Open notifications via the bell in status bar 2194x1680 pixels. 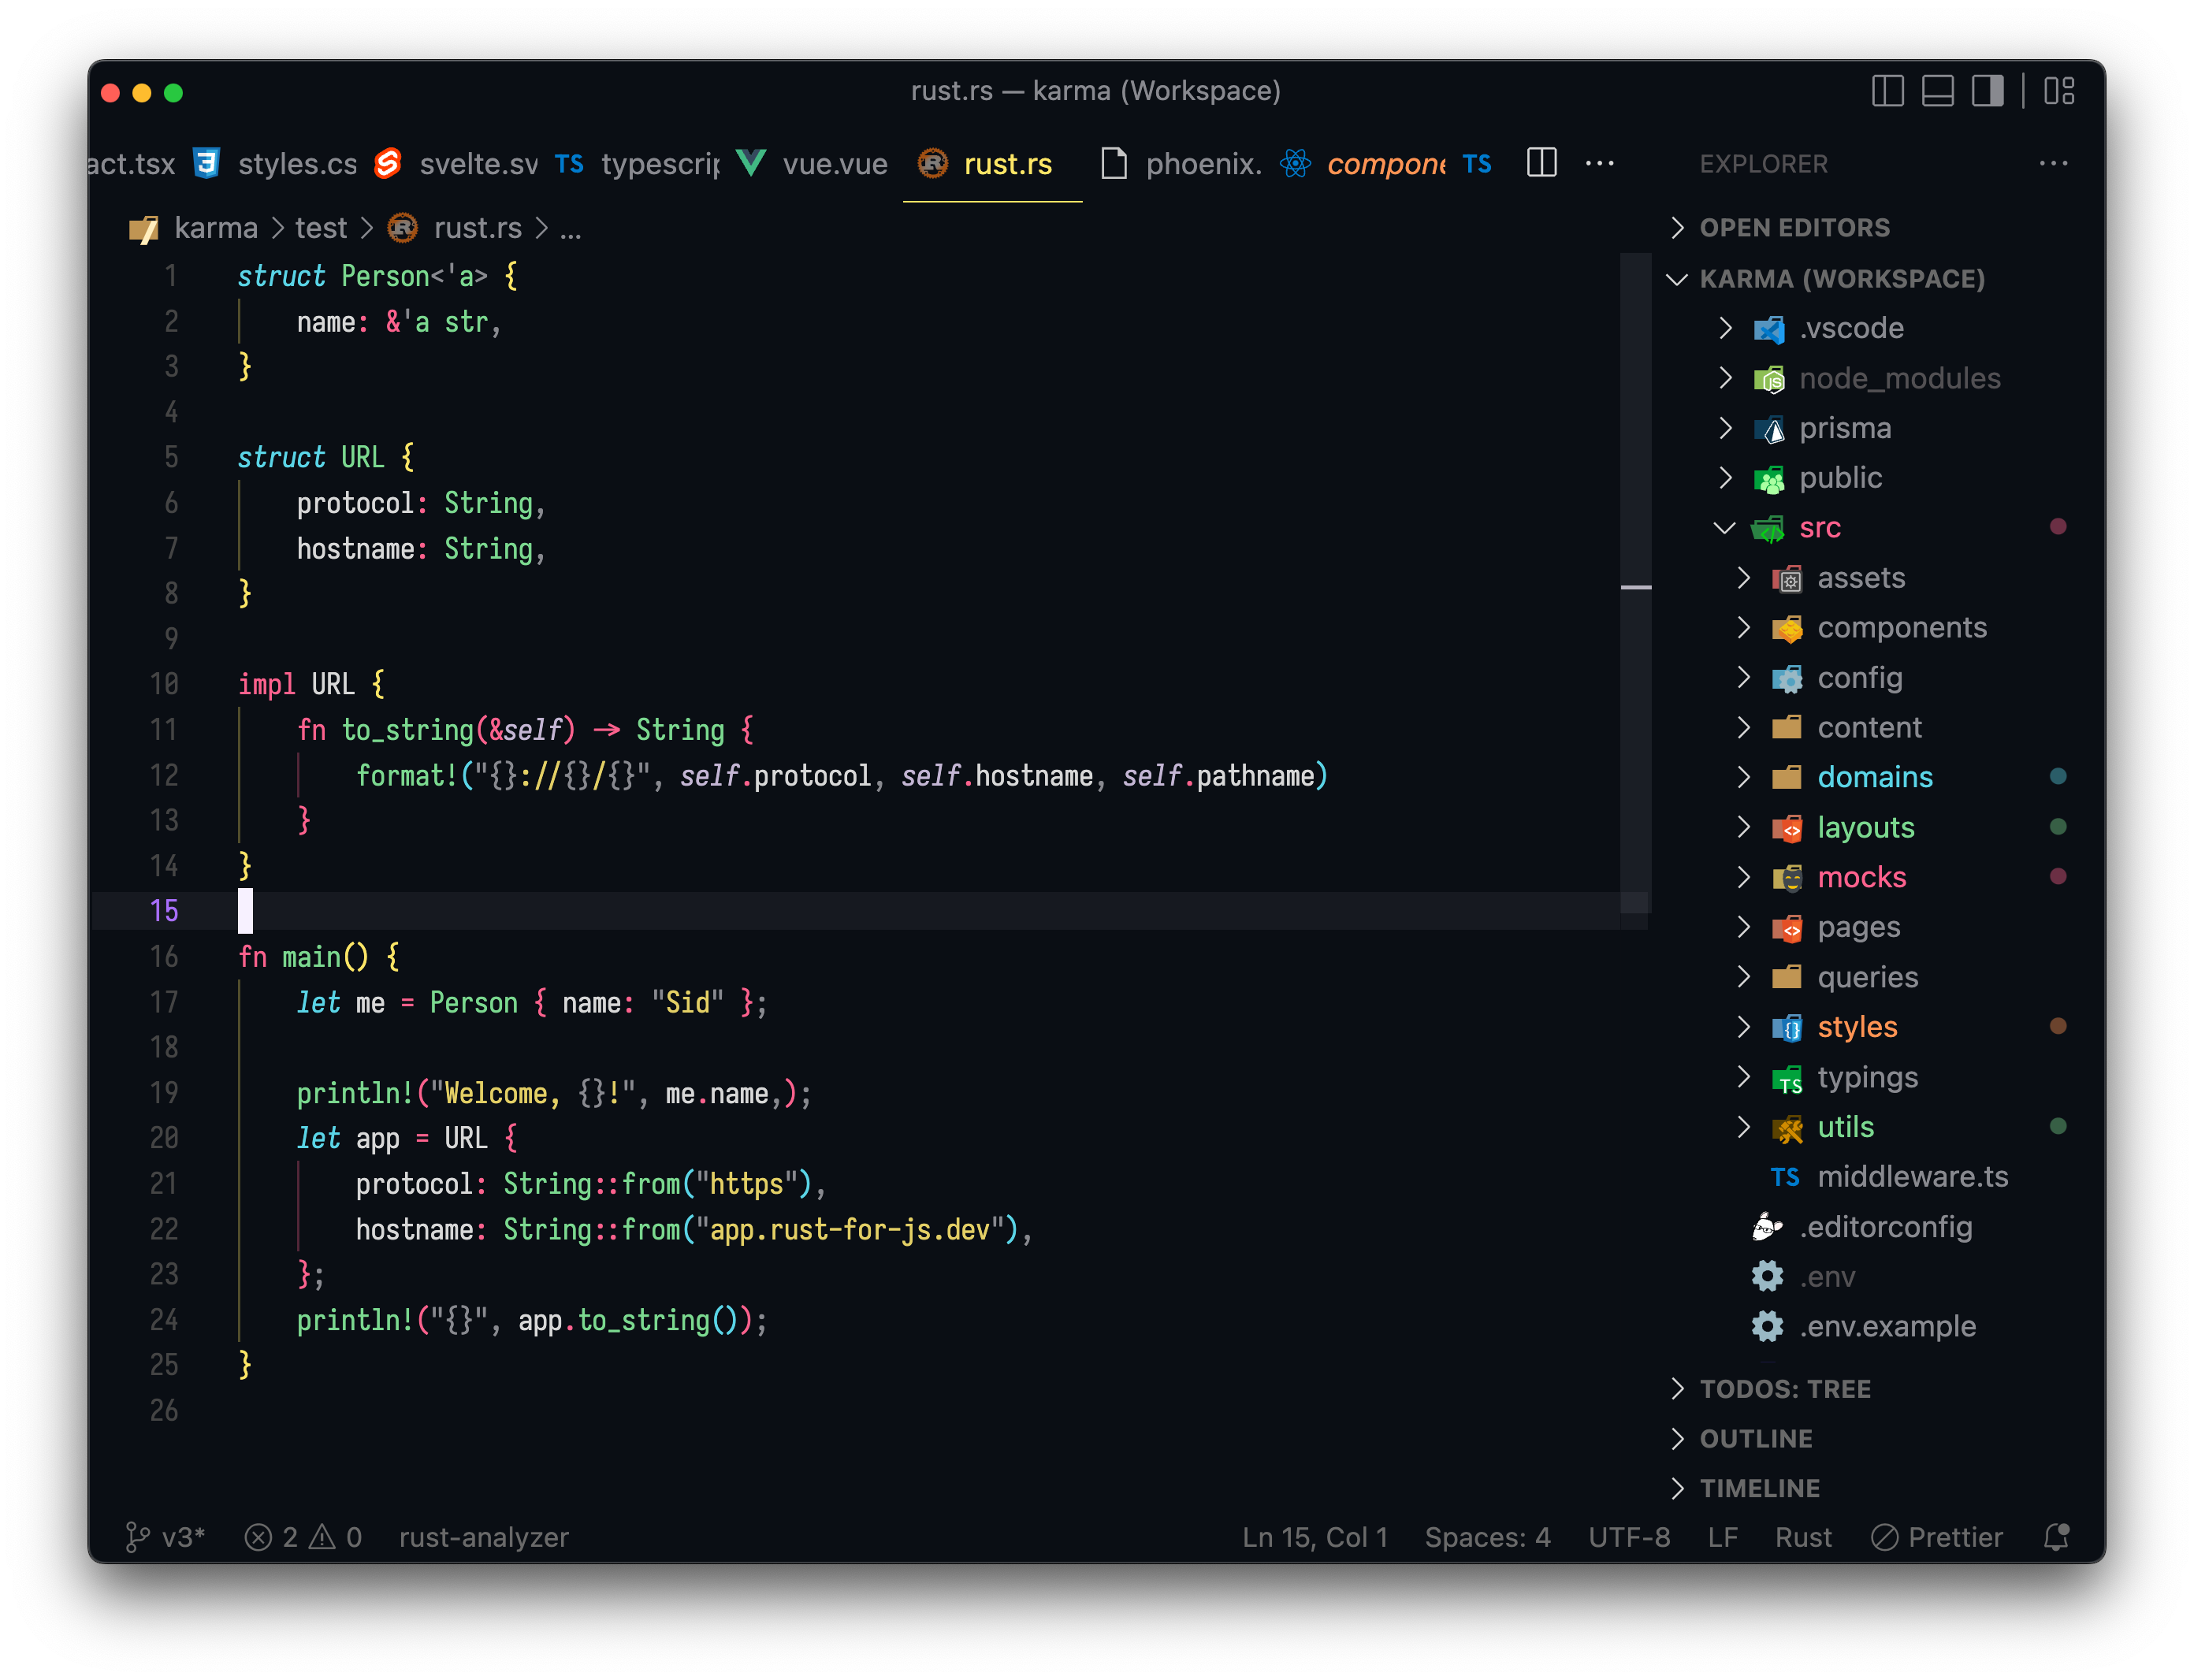2057,1537
